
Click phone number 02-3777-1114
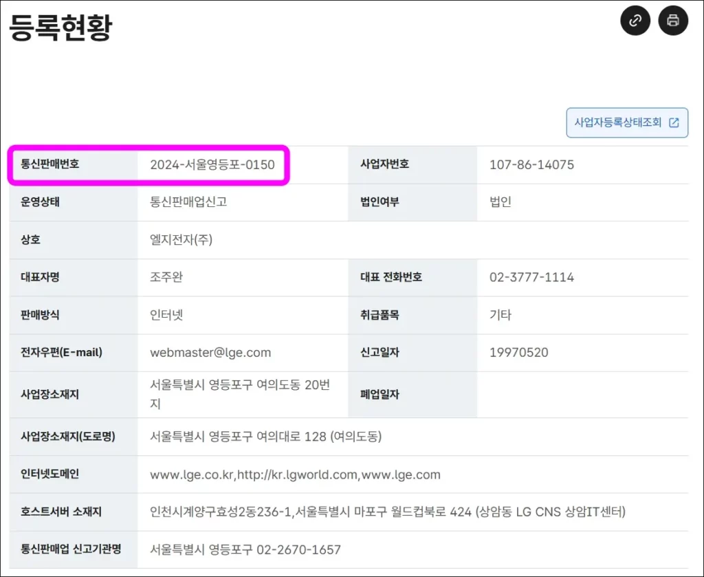click(x=531, y=277)
